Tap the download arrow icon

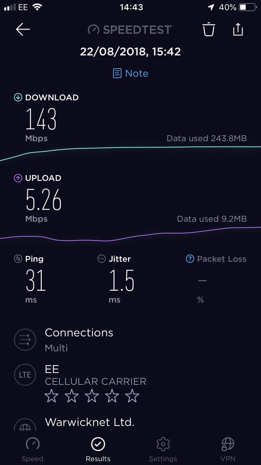pos(18,97)
